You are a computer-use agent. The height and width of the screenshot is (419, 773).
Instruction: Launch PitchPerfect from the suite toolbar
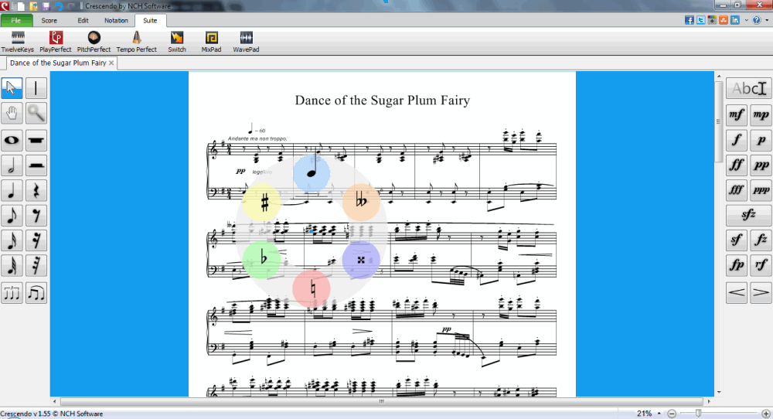94,42
